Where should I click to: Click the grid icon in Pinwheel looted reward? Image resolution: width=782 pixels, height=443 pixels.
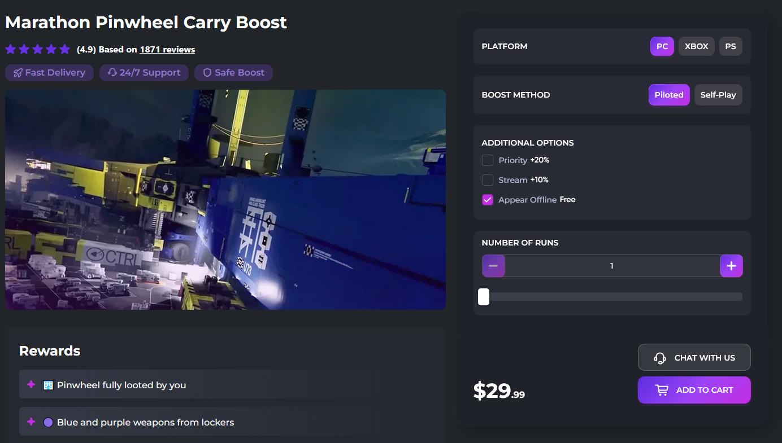[x=48, y=385]
